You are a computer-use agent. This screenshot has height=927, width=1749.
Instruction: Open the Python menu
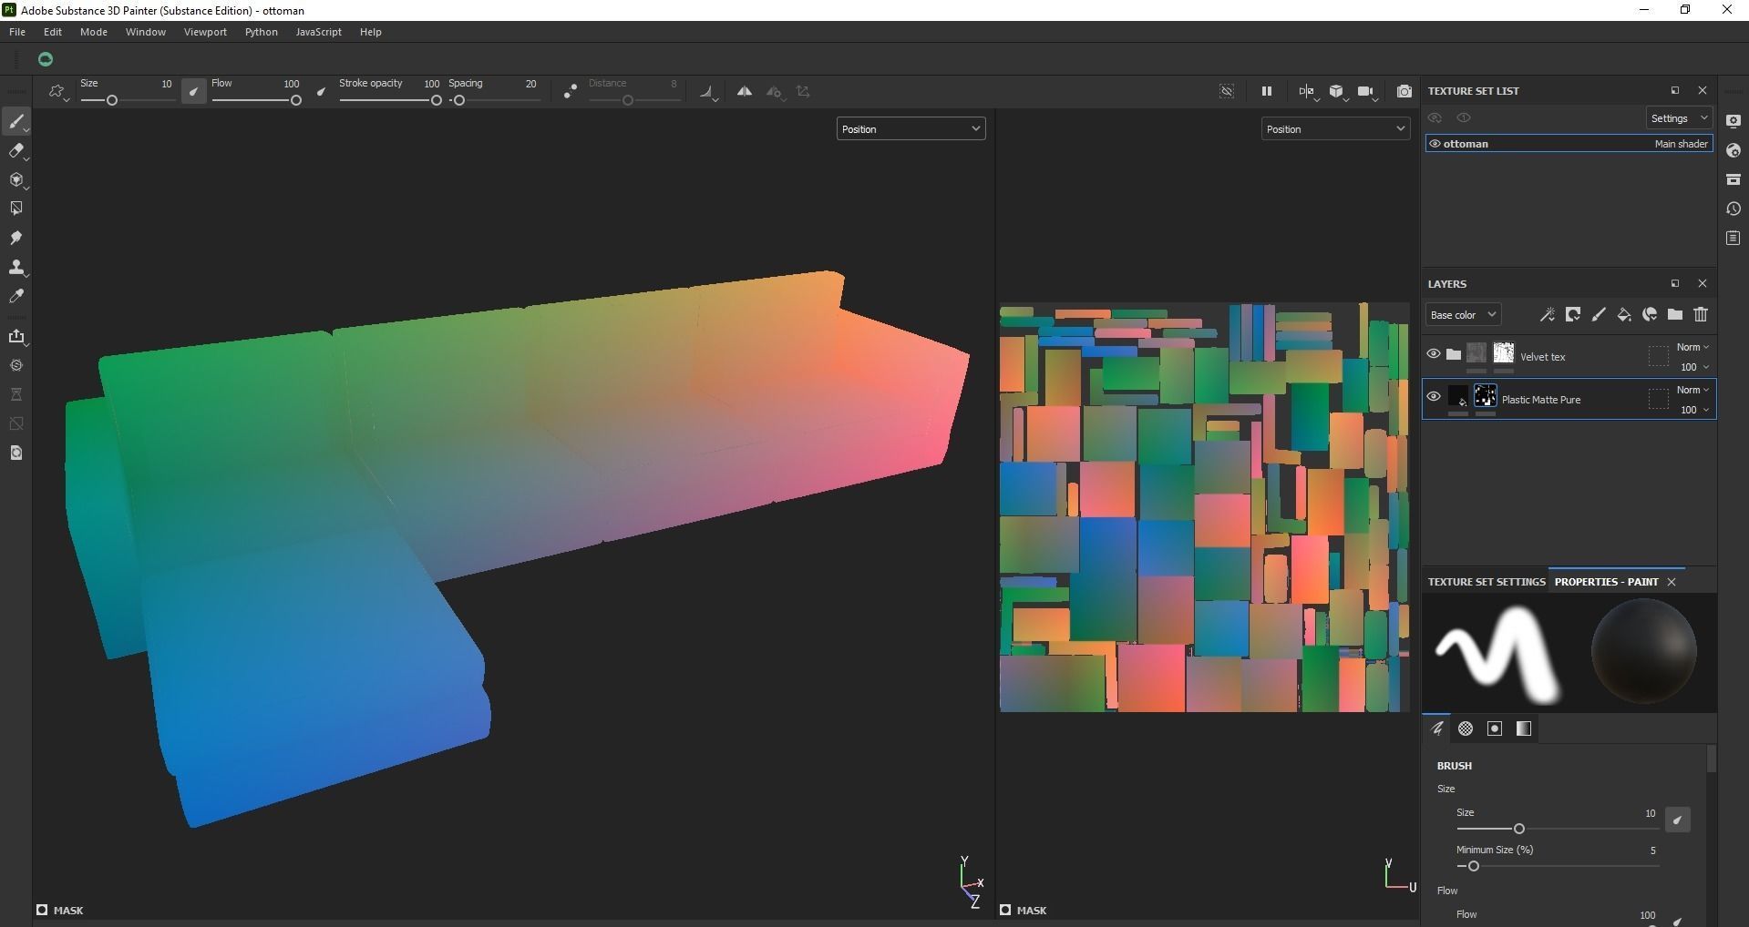click(x=262, y=32)
